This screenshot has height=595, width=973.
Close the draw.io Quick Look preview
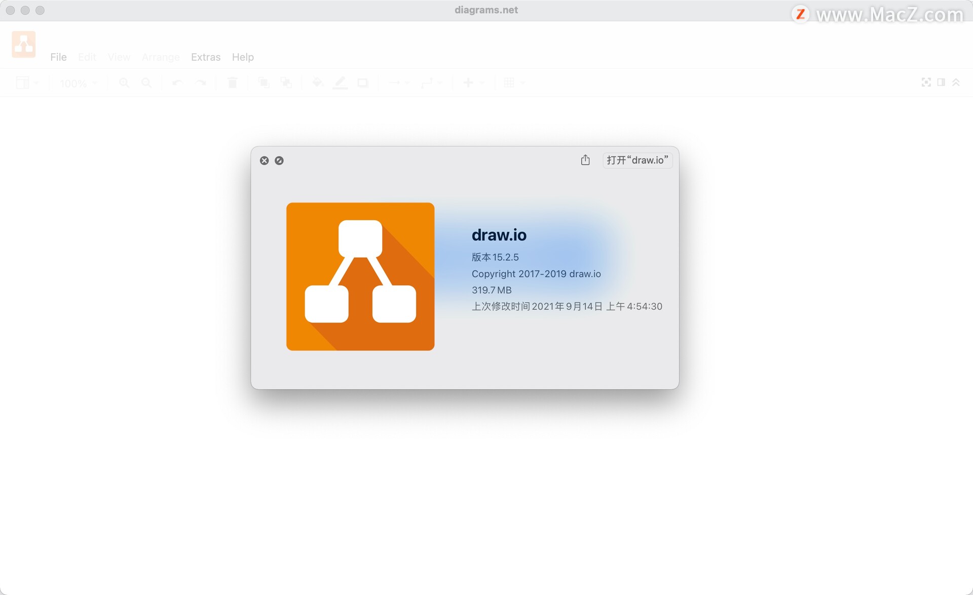pos(265,161)
